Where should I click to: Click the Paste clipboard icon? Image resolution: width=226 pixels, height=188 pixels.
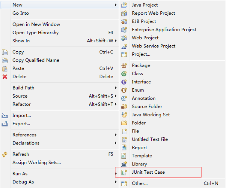[x=5, y=69]
